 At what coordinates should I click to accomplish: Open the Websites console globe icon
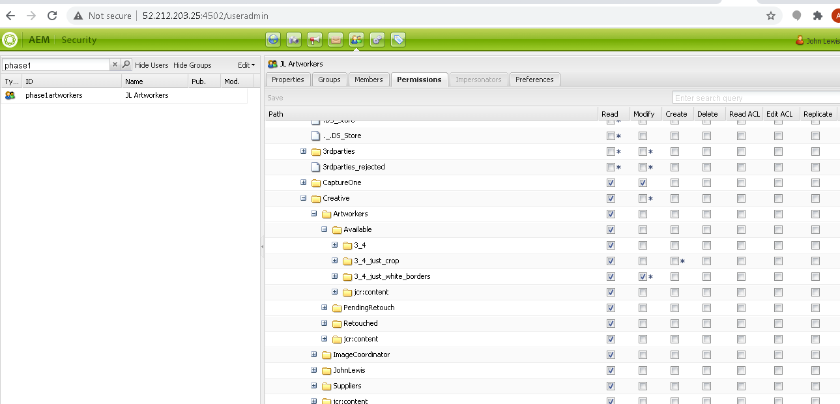[272, 39]
